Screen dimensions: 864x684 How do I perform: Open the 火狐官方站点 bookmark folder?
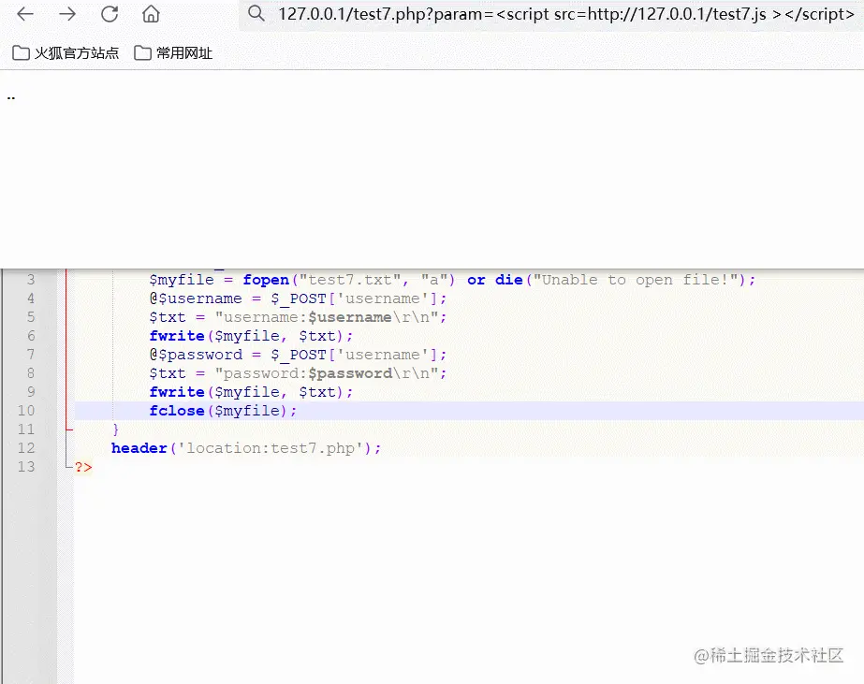click(66, 53)
